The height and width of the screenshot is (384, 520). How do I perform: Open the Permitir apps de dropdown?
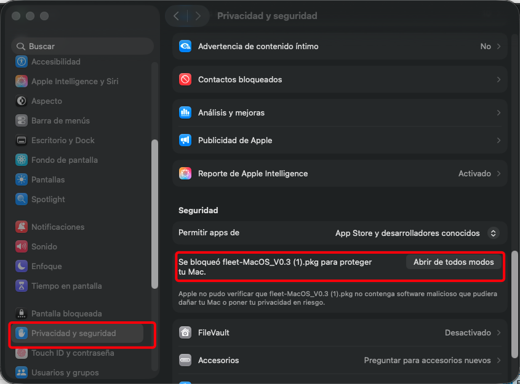click(493, 233)
